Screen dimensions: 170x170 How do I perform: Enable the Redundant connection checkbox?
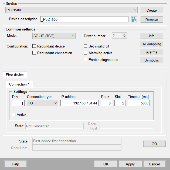pos(34,53)
